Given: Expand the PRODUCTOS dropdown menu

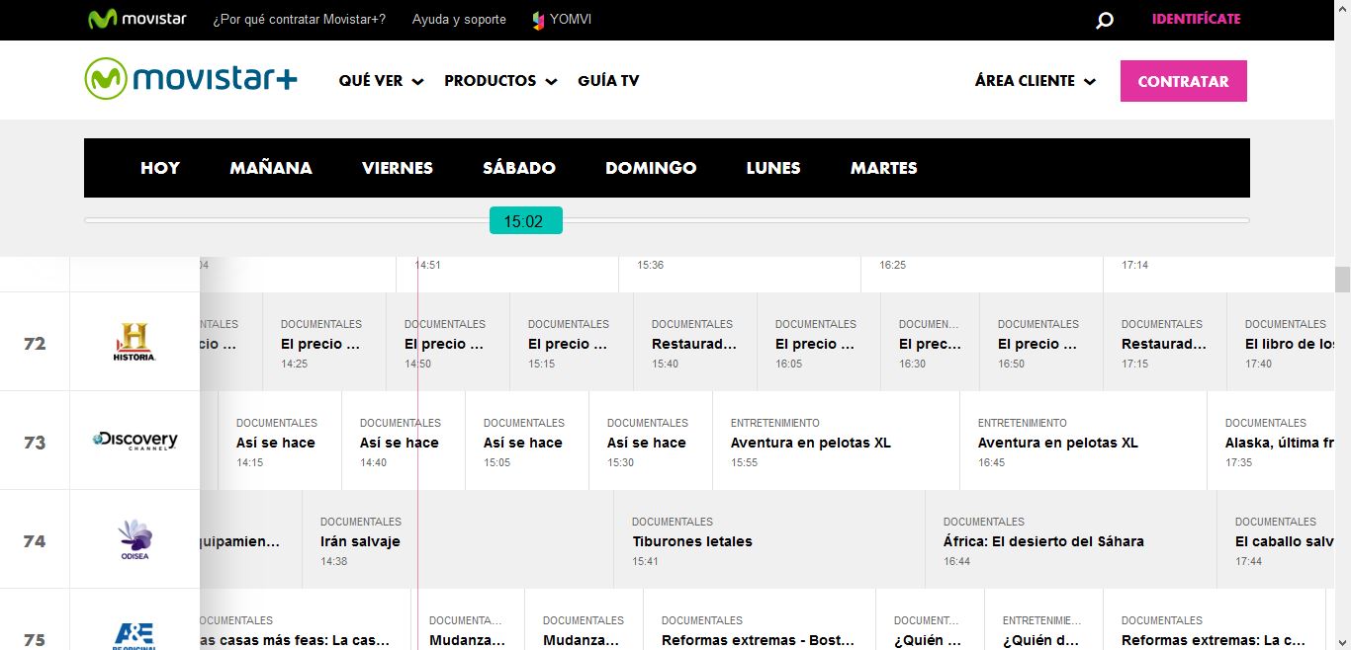Looking at the screenshot, I should tap(500, 81).
